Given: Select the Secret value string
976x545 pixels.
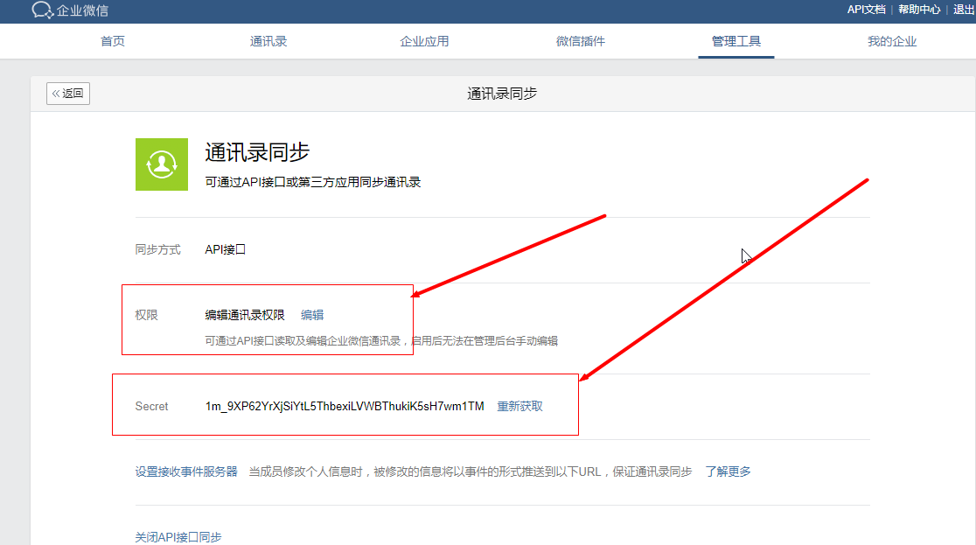Looking at the screenshot, I should click(x=345, y=406).
